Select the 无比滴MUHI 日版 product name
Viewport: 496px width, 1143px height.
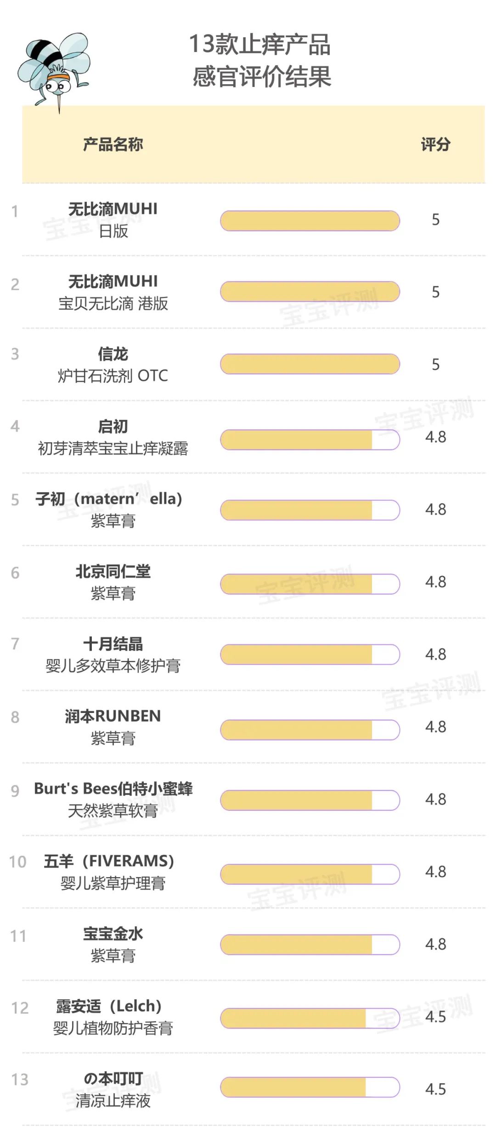pos(113,219)
